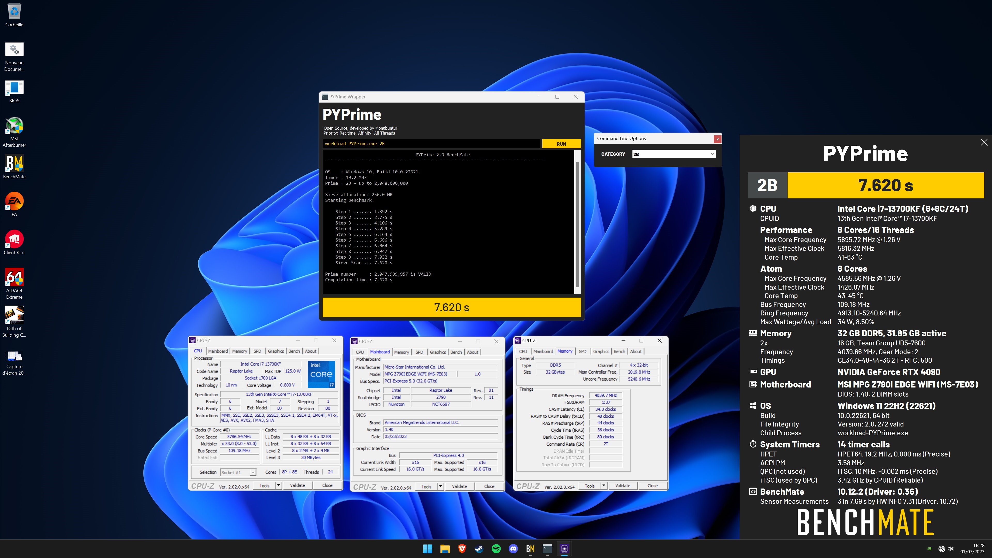992x558 pixels.
Task: Open Graphics tab in middle CPU-Z window
Action: point(438,352)
